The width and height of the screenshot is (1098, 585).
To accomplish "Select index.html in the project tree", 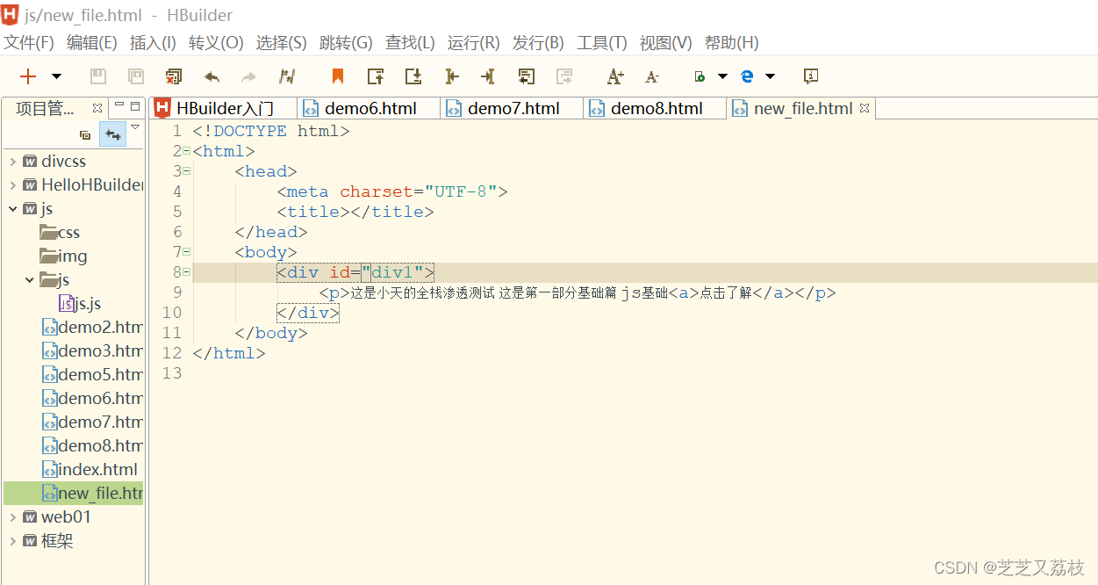I will pyautogui.click(x=90, y=470).
